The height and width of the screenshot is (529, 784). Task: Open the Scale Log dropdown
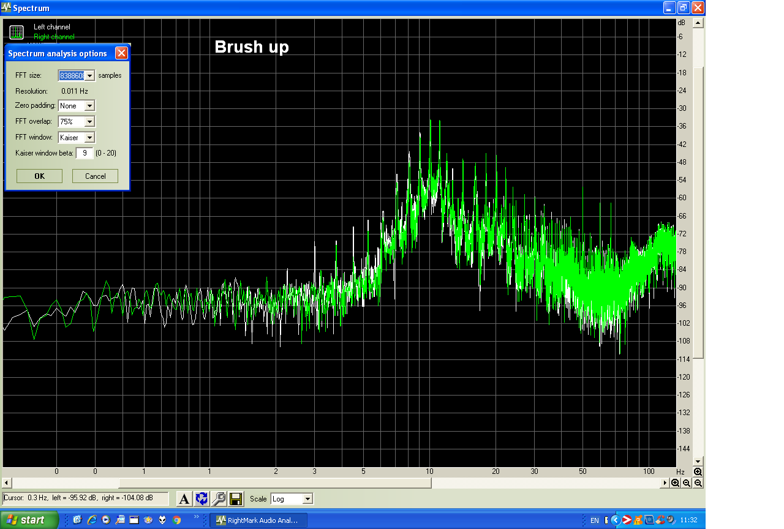coord(307,499)
